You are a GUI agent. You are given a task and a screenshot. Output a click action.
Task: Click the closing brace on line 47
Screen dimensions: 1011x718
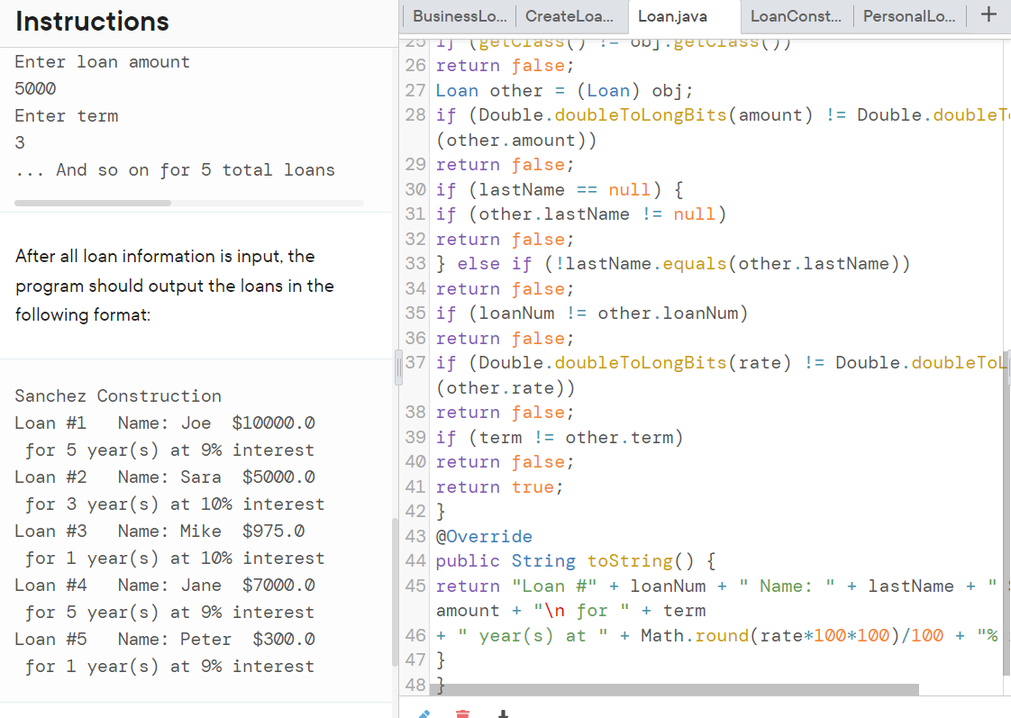(x=441, y=660)
